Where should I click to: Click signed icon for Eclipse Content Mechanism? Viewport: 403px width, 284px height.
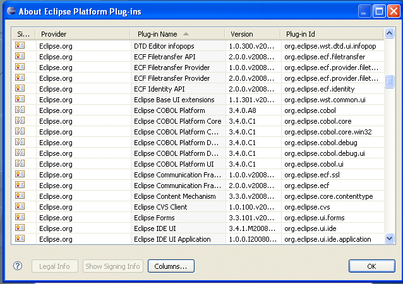pos(20,196)
